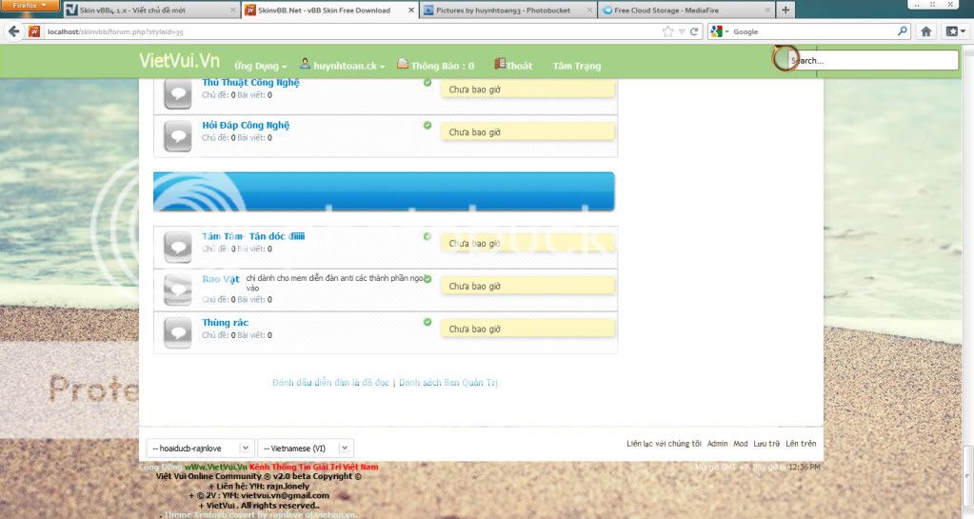Close the Photobucket tab
Image resolution: width=974 pixels, height=519 pixels.
tap(590, 10)
